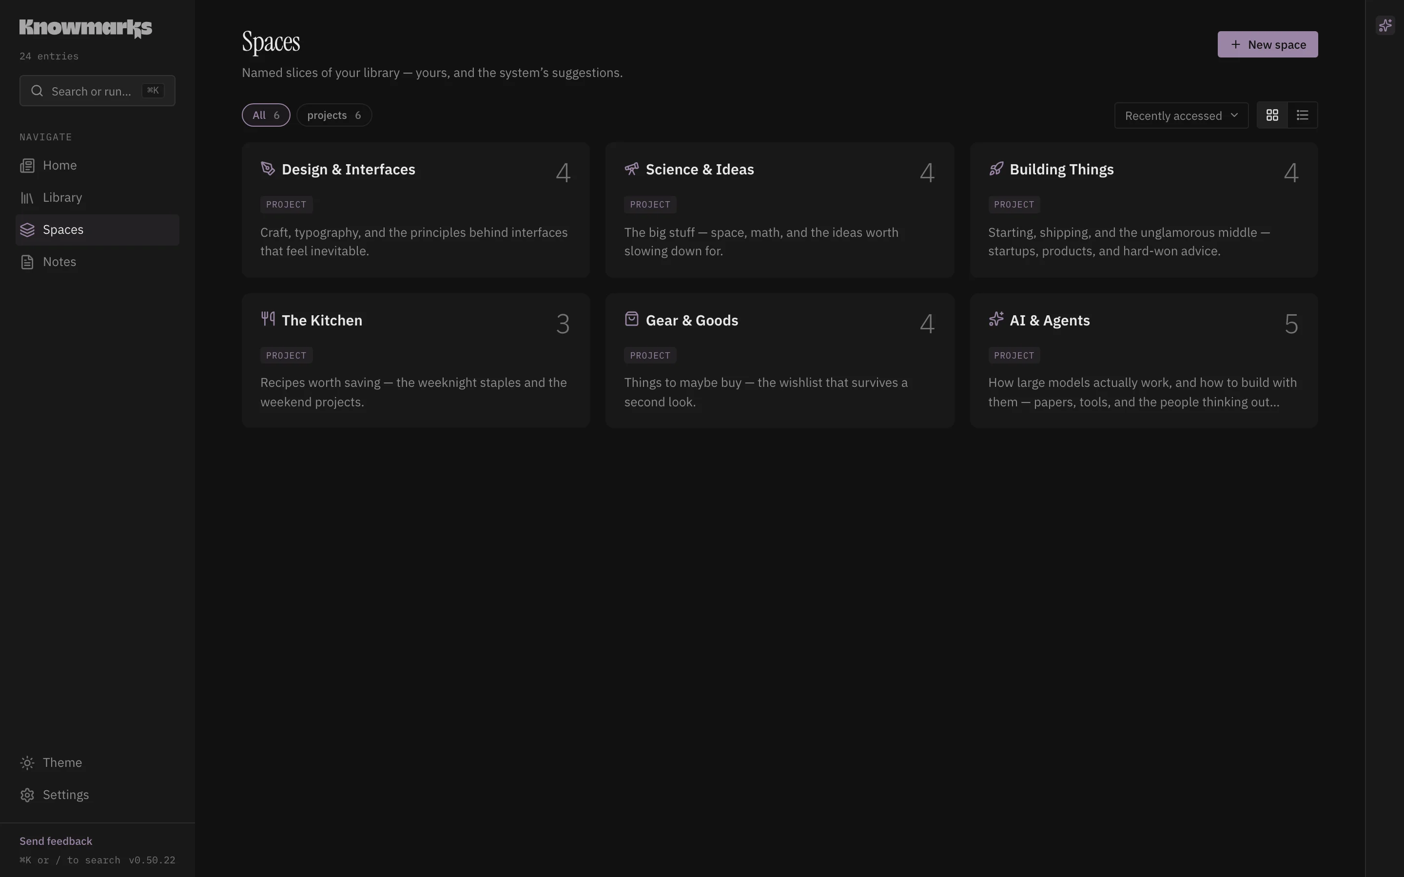
Task: Click the sparkles icon on AI & Agents
Action: pyautogui.click(x=995, y=319)
